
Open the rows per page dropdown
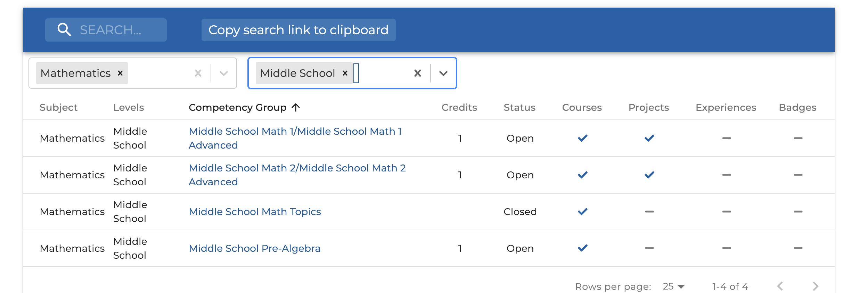coord(674,286)
